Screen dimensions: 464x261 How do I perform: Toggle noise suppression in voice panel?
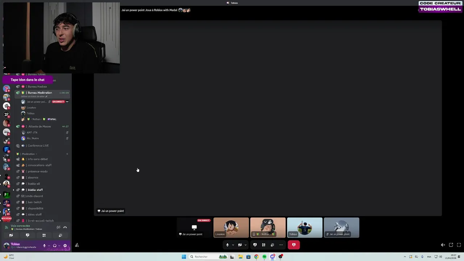(58, 228)
